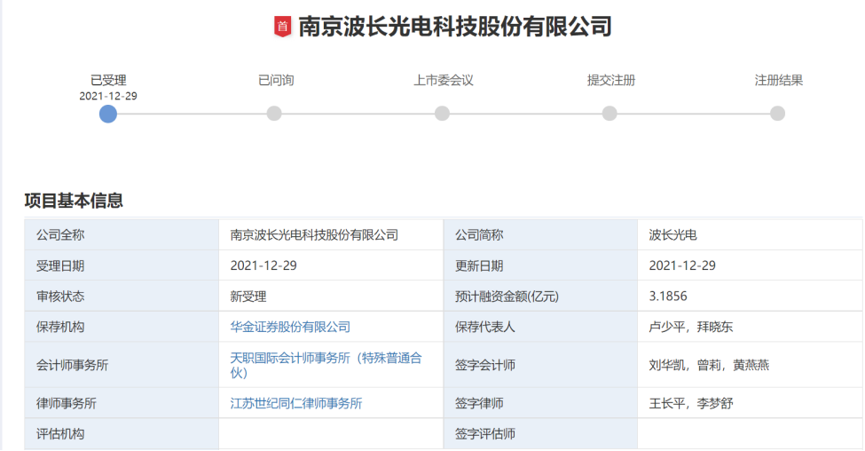The height and width of the screenshot is (451, 865).
Task: Click the 保荐机构 label cell
Action: click(122, 327)
